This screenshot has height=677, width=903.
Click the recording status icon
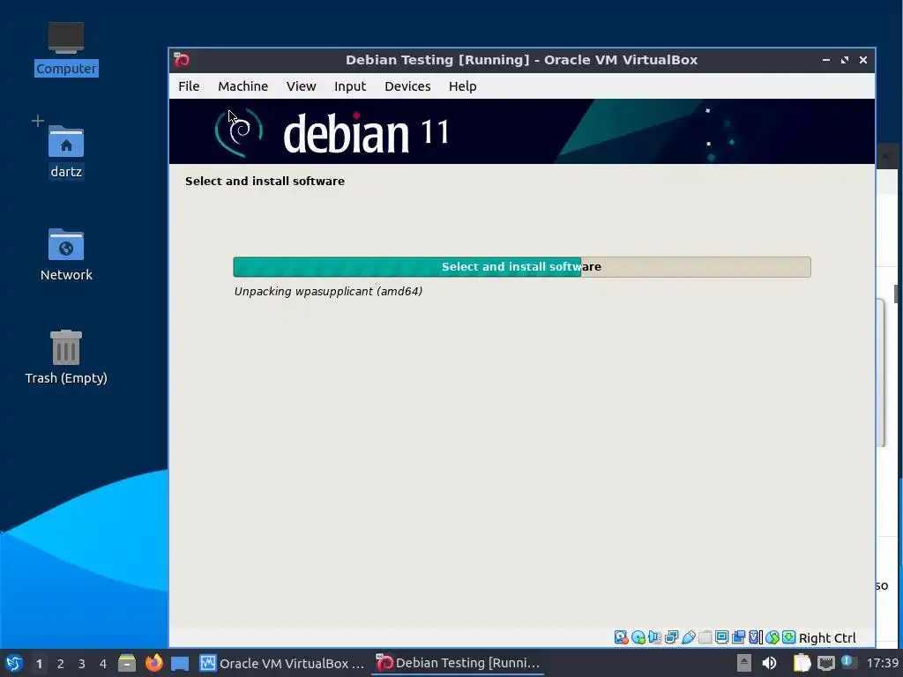coord(738,637)
